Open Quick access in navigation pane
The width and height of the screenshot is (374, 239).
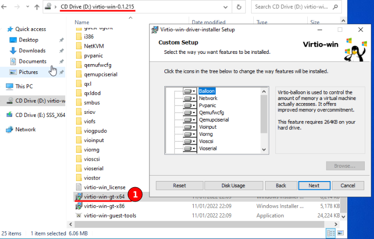30,29
